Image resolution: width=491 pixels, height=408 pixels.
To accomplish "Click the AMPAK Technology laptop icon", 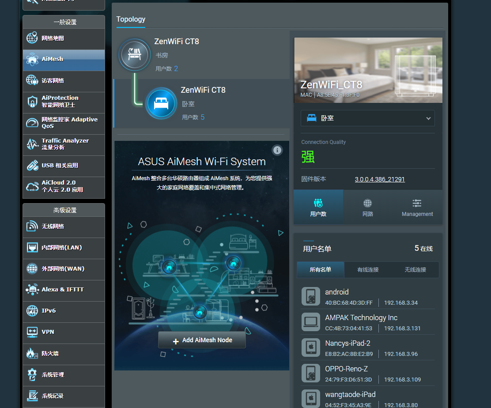I will point(311,322).
